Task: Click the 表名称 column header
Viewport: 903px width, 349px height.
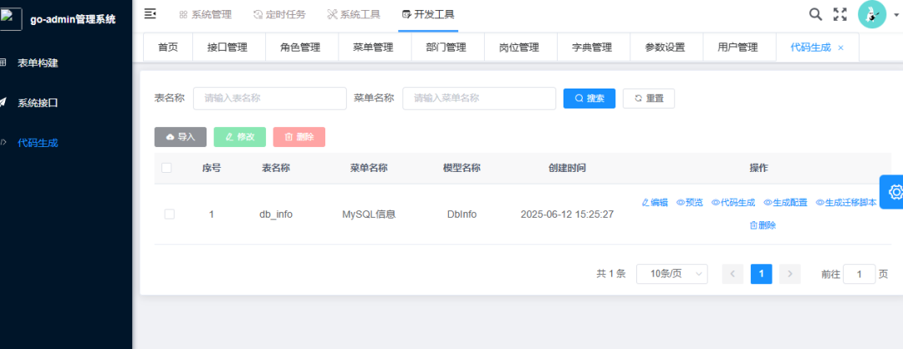Action: 276,168
